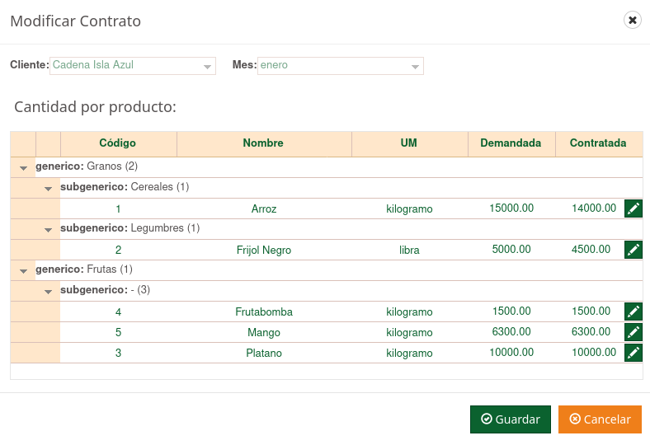
Task: Sort by the Nombre column header
Action: click(263, 143)
